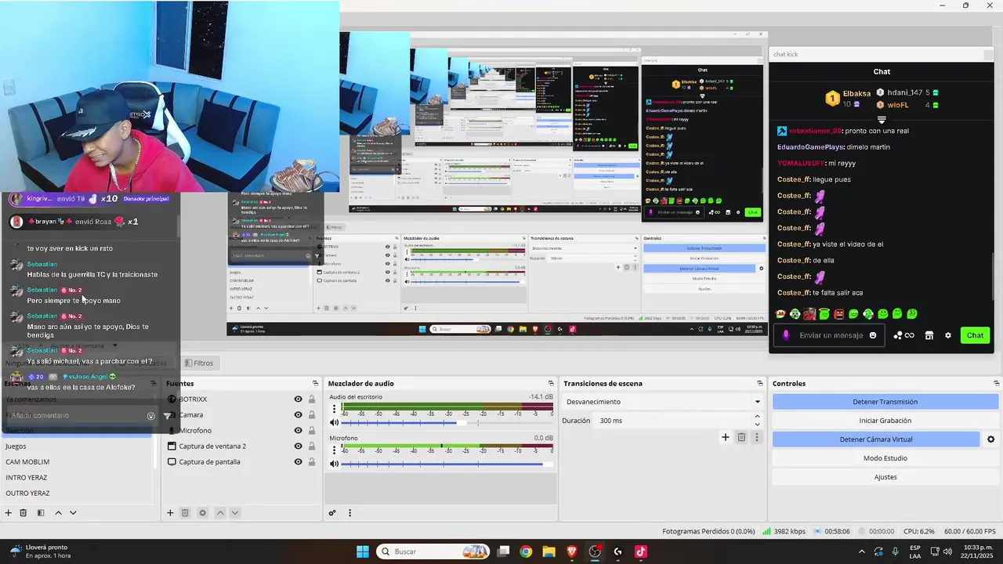The width and height of the screenshot is (1003, 564).
Task: Open the scene filters icon in Escenas
Action: (x=41, y=513)
